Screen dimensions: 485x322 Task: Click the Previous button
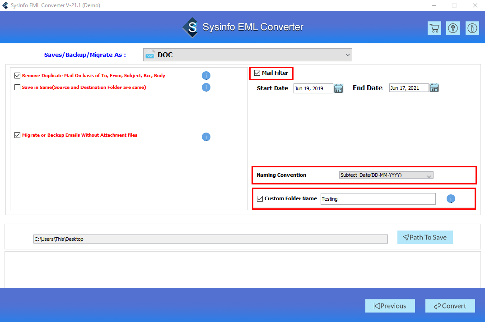point(390,306)
